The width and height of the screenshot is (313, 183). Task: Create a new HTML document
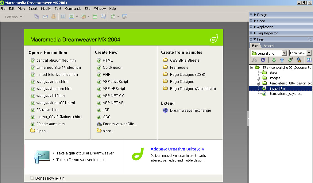pos(108,60)
